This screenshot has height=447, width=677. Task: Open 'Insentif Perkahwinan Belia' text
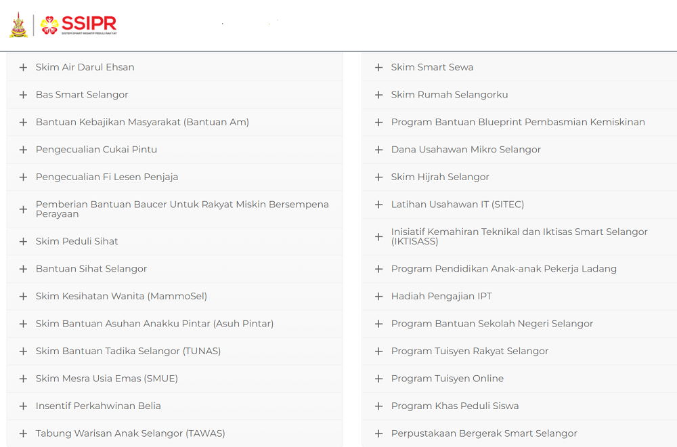coord(98,406)
